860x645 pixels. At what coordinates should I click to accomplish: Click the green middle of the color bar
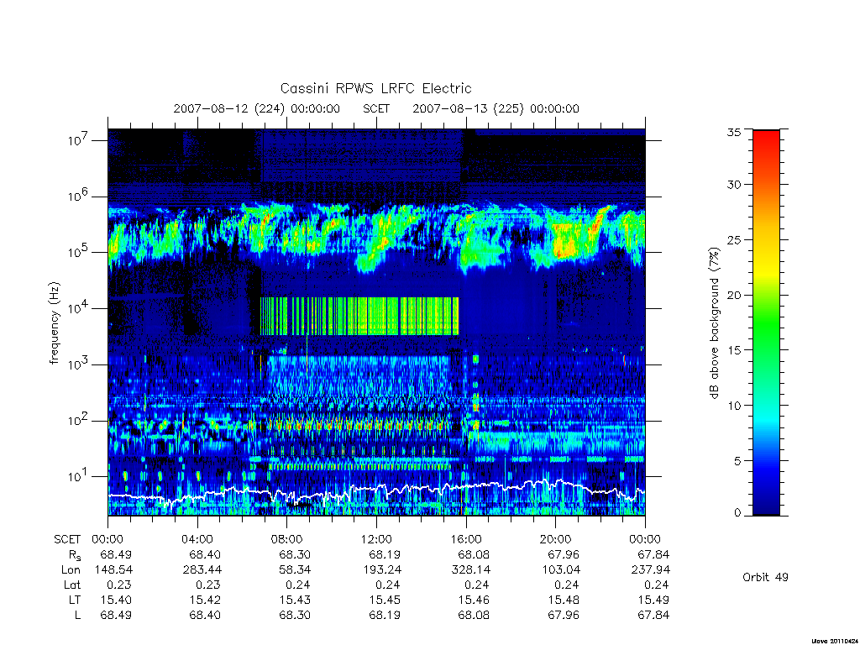coord(766,323)
